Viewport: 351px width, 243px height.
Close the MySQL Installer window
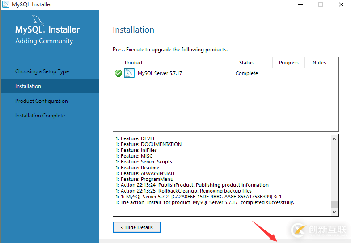pos(341,4)
